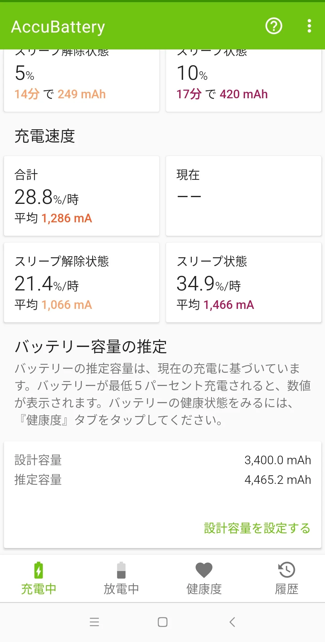Select the スリープ状態 34.9%/時 card
This screenshot has width=325, height=642.
click(244, 282)
